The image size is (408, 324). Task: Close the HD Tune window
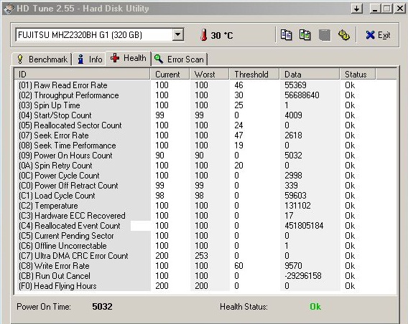pos(399,9)
